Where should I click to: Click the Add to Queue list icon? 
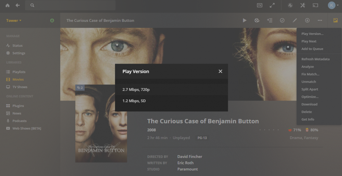269,20
